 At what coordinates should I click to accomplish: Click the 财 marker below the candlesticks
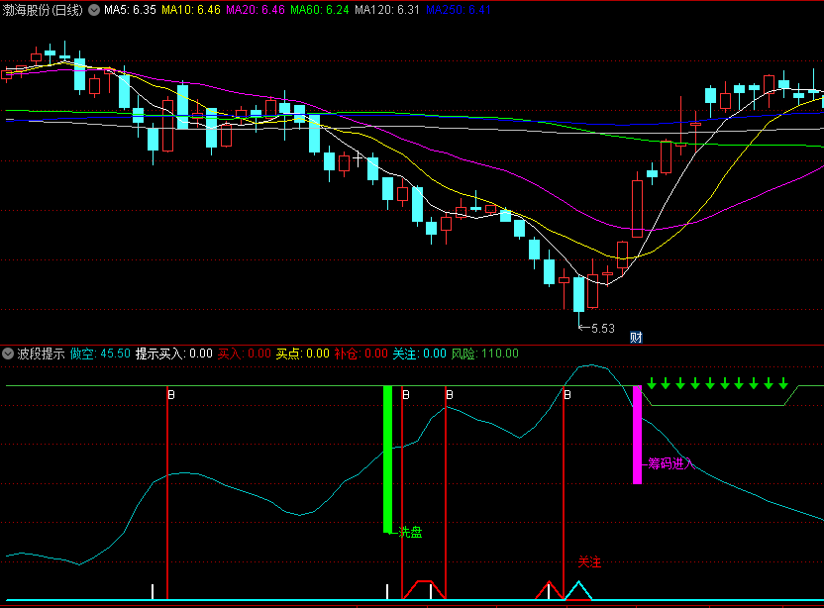(636, 338)
